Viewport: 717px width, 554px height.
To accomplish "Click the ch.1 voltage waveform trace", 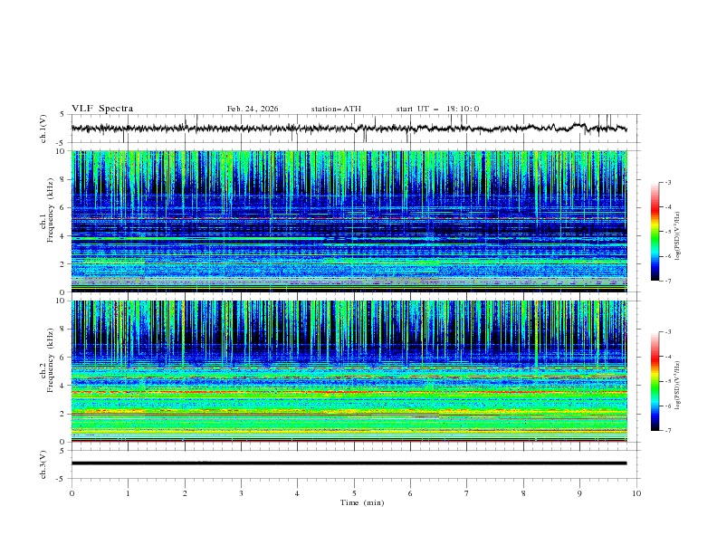I will point(349,129).
